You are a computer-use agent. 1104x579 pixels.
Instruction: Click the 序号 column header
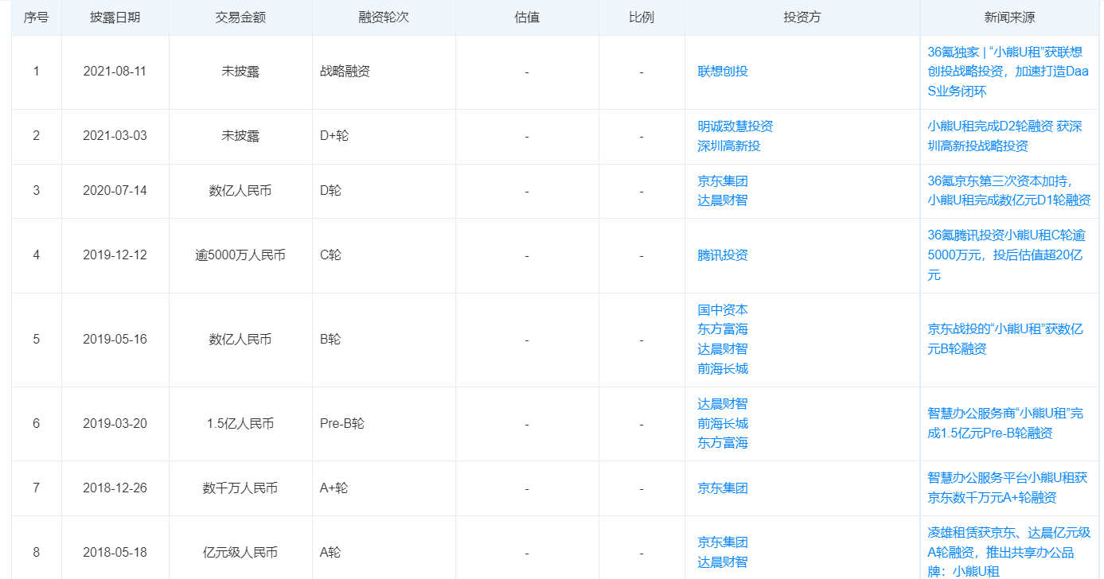click(37, 17)
